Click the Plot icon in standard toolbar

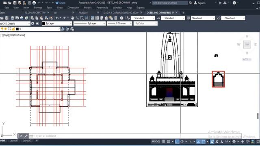click(x=13, y=18)
